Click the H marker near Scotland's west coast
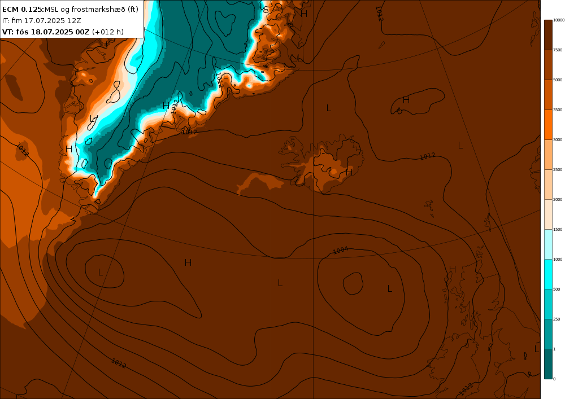The height and width of the screenshot is (399, 565). pos(453,269)
